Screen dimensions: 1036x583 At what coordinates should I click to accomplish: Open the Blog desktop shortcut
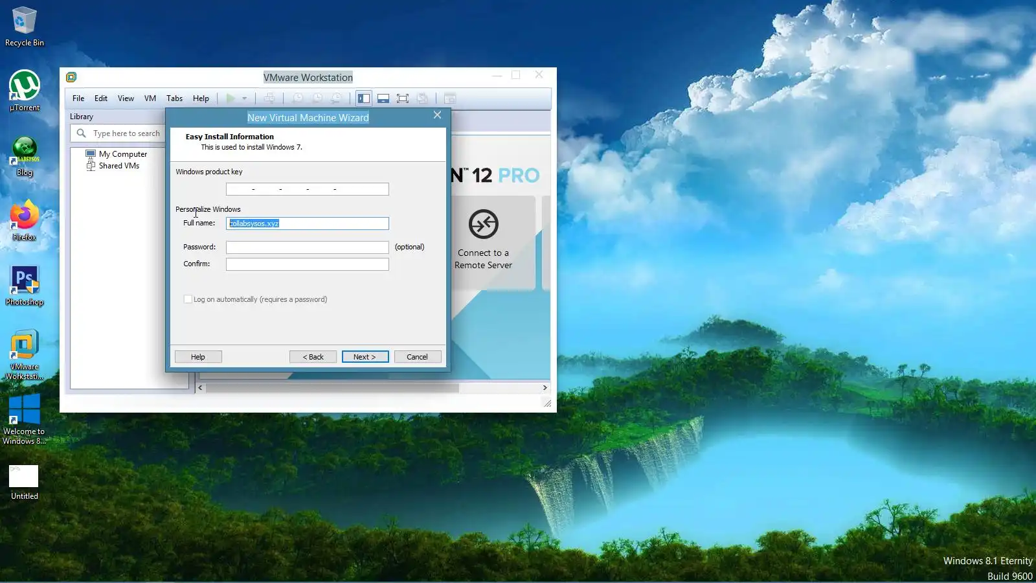pos(24,155)
